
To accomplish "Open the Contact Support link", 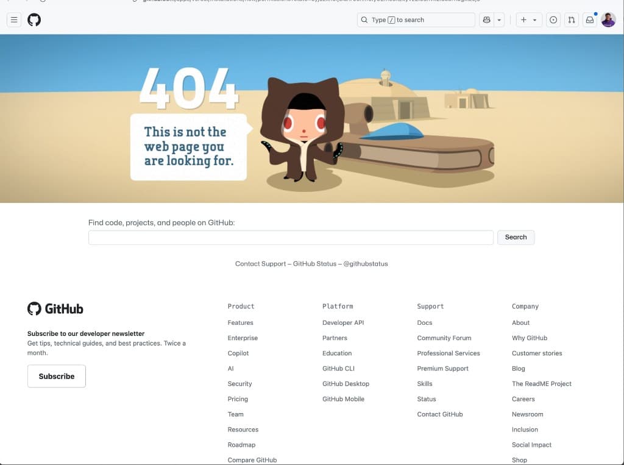I will [x=260, y=263].
